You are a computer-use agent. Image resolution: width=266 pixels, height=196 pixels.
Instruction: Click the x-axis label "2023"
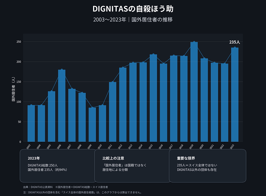tap(232, 147)
